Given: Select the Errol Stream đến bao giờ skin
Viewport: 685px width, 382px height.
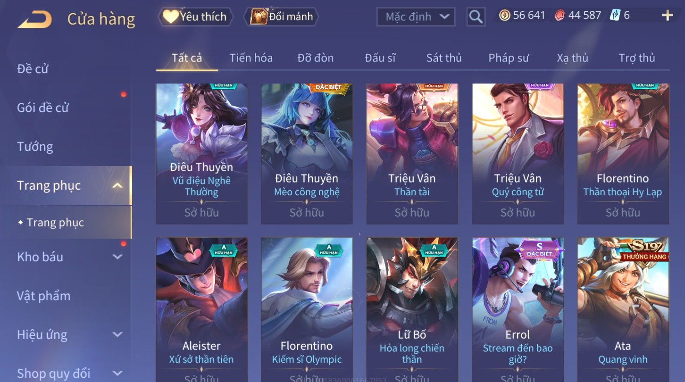Looking at the screenshot, I should pos(518,310).
